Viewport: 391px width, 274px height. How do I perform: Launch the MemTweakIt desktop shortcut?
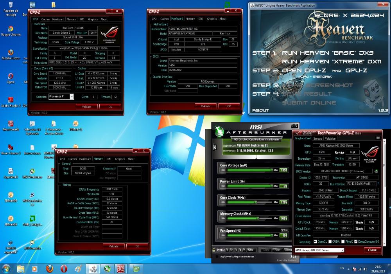click(x=11, y=126)
